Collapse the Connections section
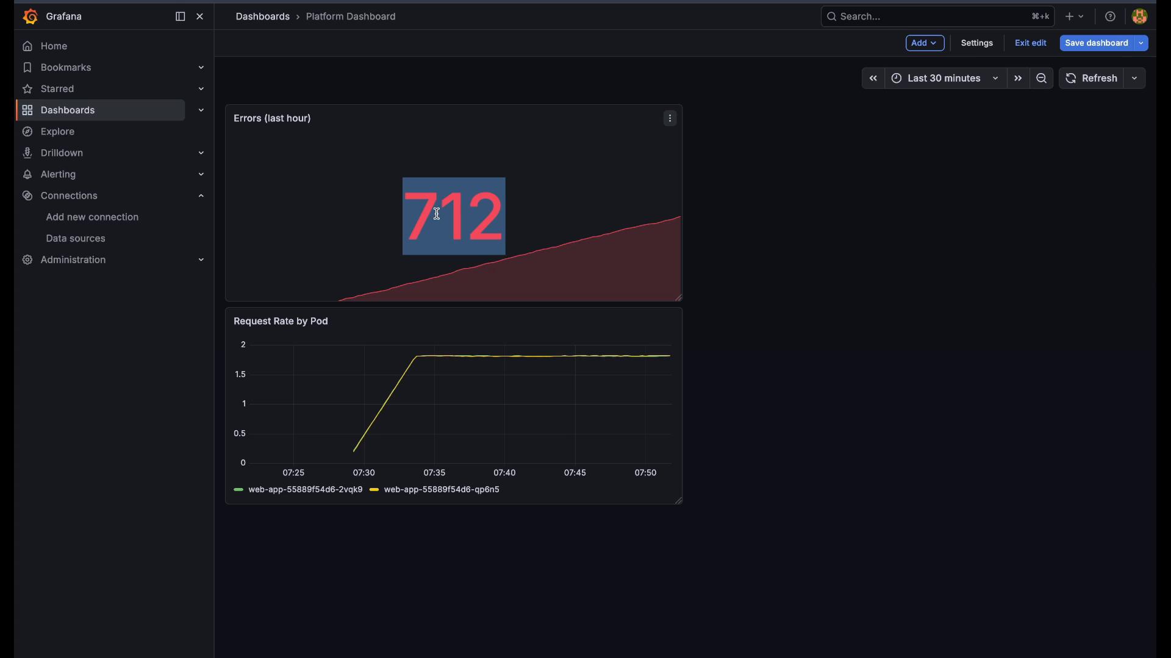The height and width of the screenshot is (658, 1171). [x=201, y=196]
